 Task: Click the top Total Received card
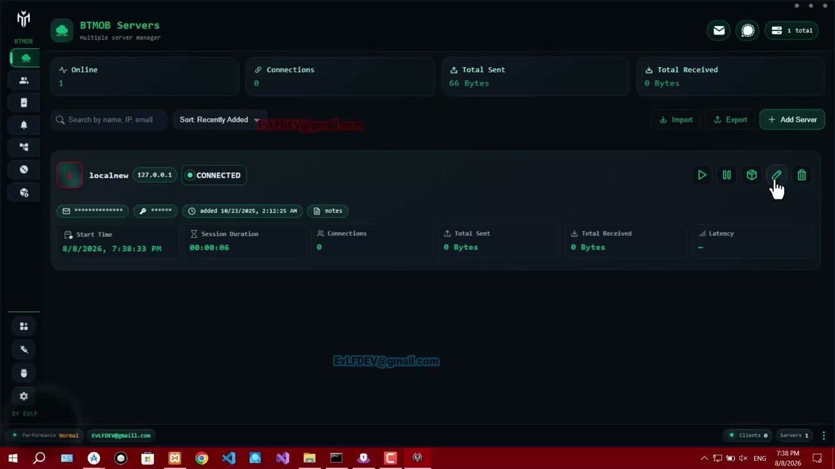click(x=731, y=76)
